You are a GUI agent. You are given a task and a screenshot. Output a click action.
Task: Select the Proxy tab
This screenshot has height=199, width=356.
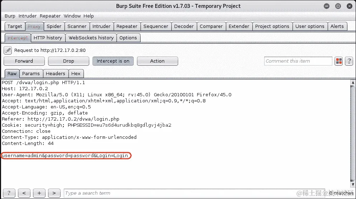(x=34, y=26)
